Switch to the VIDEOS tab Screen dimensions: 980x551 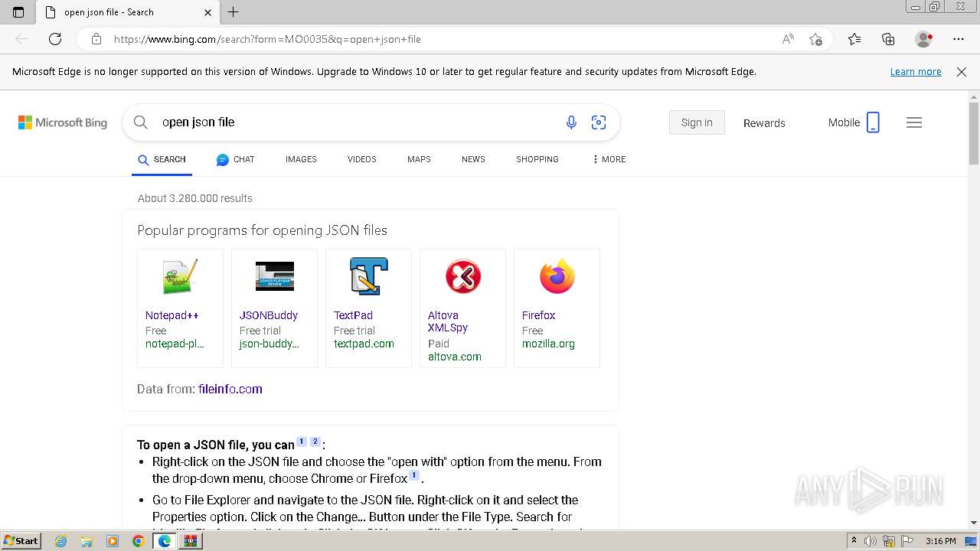pyautogui.click(x=361, y=159)
